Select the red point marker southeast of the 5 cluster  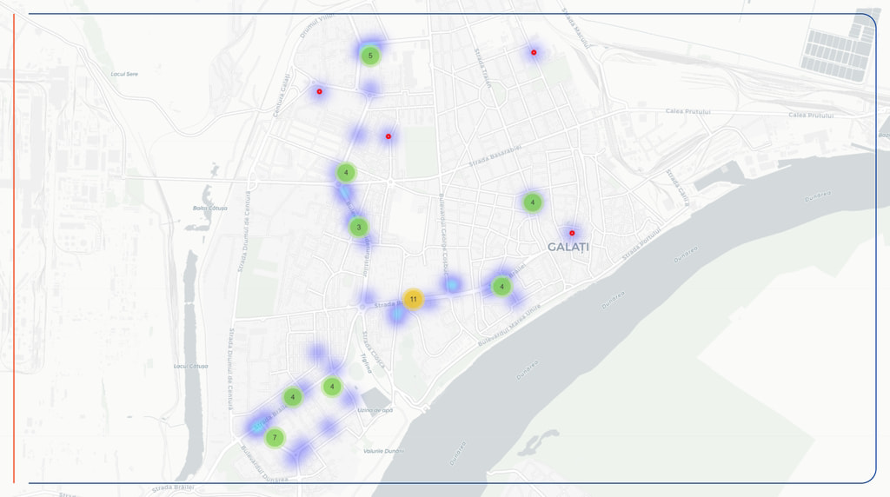(x=389, y=136)
